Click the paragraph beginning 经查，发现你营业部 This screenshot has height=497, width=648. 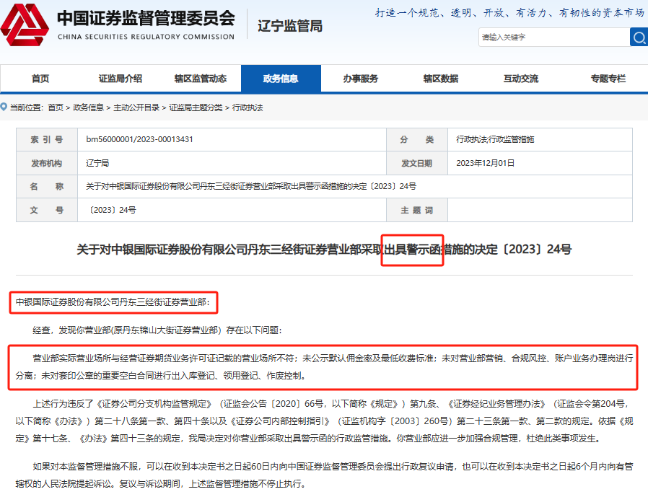pyautogui.click(x=157, y=330)
